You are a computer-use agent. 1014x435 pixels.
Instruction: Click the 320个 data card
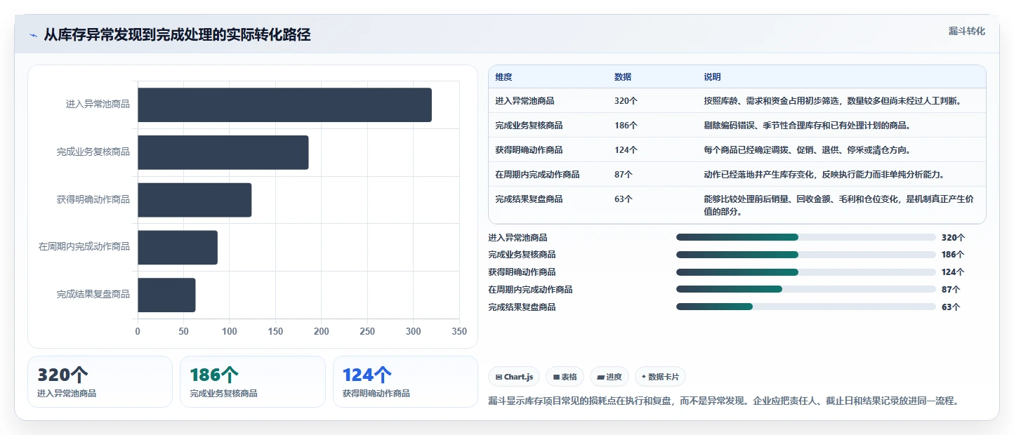click(x=100, y=382)
